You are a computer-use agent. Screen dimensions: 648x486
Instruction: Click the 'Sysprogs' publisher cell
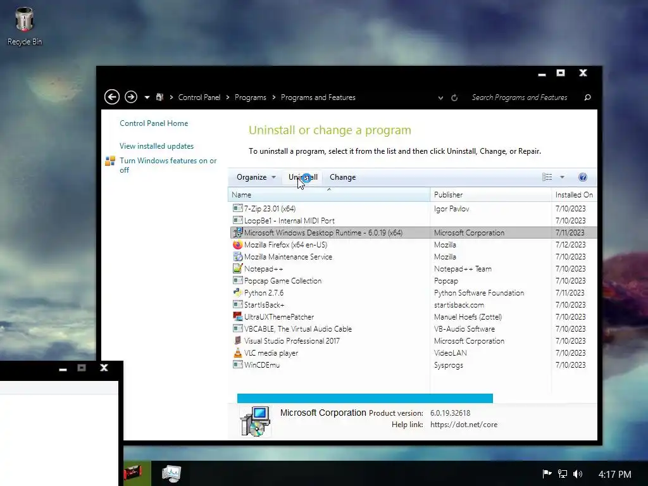tap(449, 365)
